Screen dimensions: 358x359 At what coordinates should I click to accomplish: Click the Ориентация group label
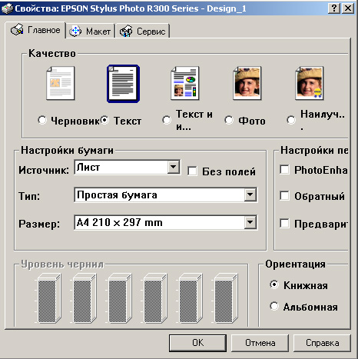point(295,264)
